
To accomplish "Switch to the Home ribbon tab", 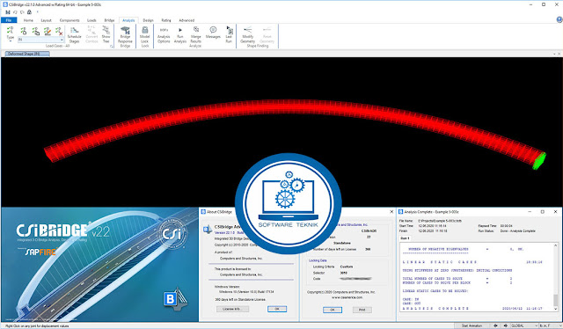I will click(x=28, y=20).
